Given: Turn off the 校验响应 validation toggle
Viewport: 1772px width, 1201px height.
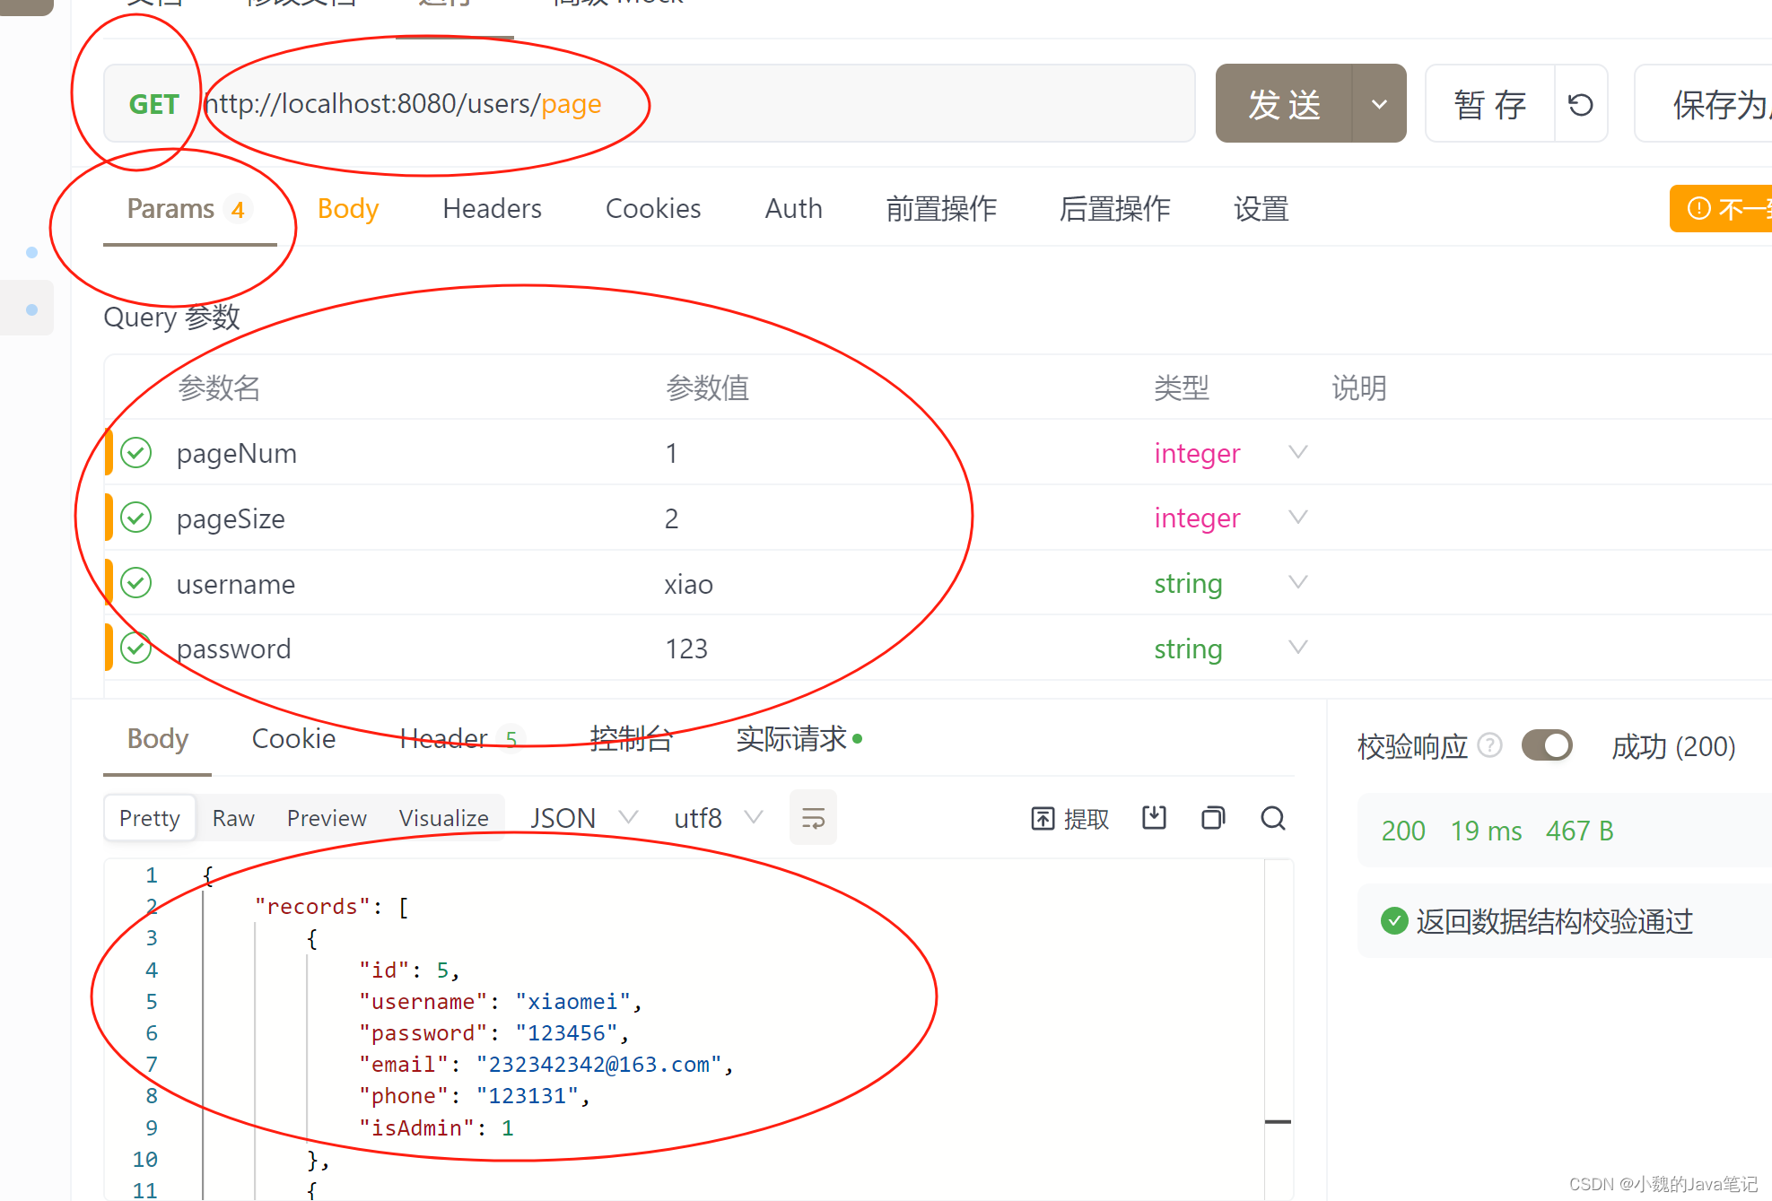Looking at the screenshot, I should [x=1546, y=745].
